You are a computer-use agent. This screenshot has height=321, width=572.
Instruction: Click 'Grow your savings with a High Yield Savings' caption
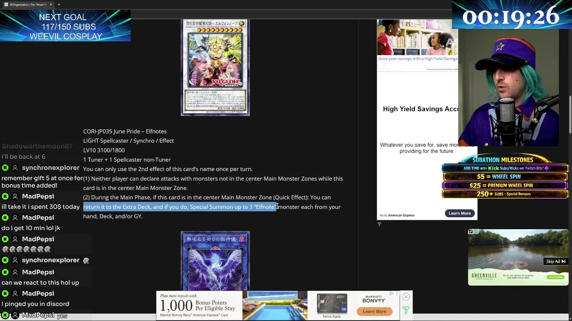tap(418, 58)
